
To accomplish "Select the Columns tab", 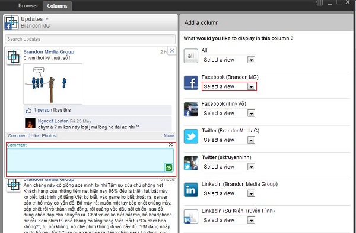I will pyautogui.click(x=57, y=6).
